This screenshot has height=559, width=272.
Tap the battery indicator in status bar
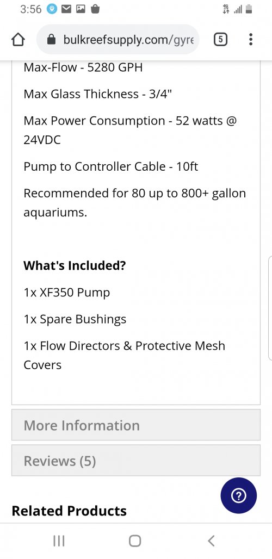[x=249, y=9]
